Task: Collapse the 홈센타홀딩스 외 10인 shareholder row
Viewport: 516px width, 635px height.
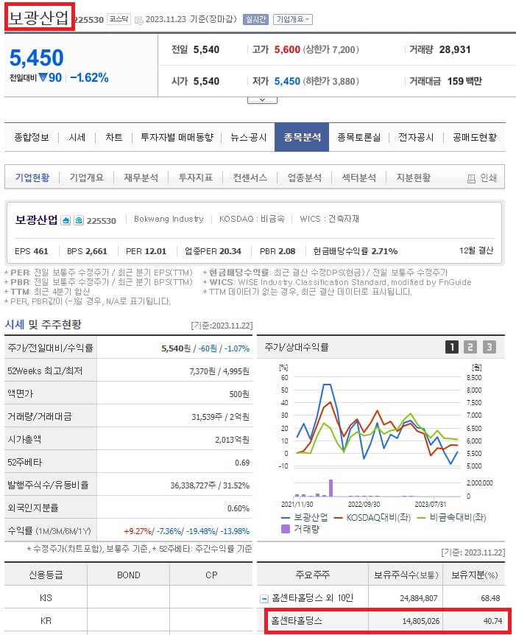Action: pos(264,598)
